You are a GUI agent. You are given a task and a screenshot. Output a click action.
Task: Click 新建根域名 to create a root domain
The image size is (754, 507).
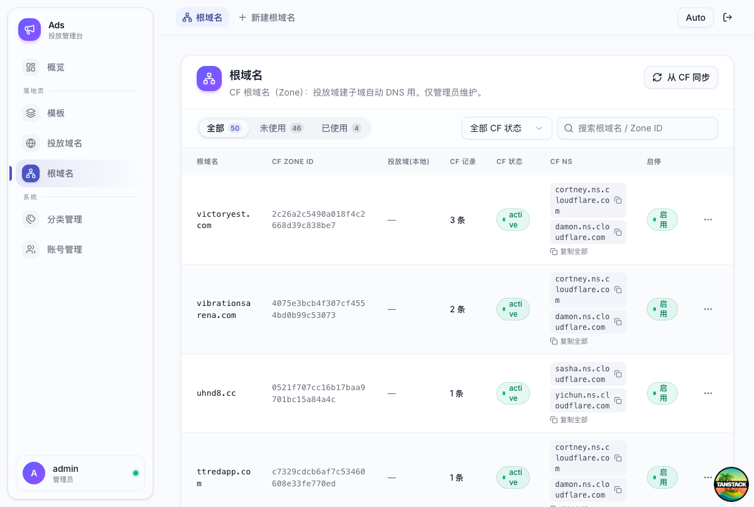[x=267, y=18]
